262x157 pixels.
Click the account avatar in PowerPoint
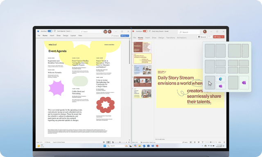[205, 31]
